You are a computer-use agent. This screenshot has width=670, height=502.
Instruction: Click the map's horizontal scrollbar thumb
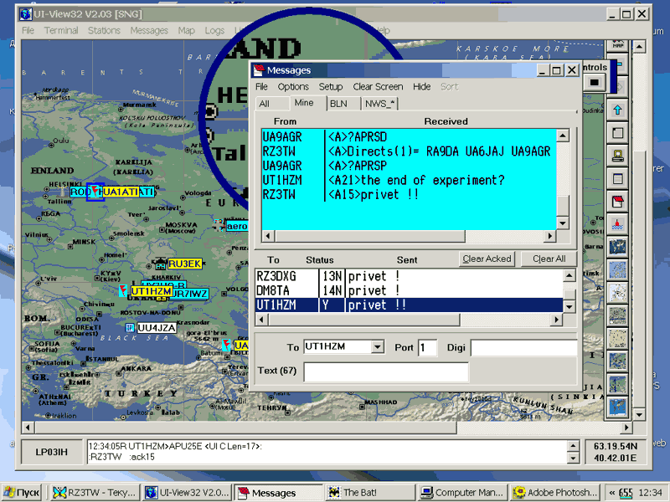coord(245,427)
